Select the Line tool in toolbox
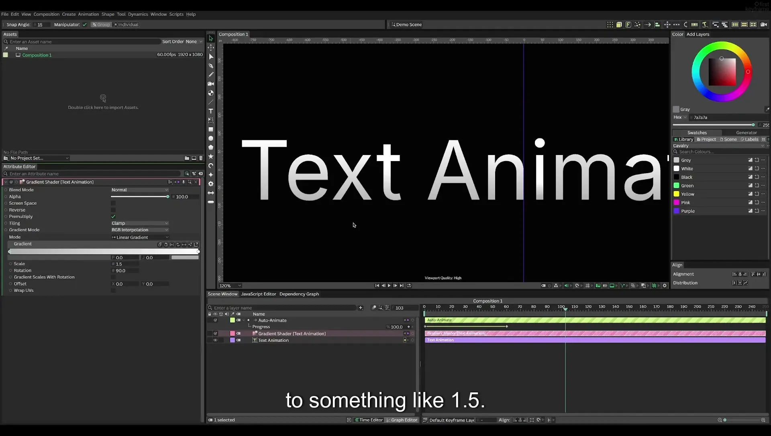The width and height of the screenshot is (771, 436). [x=211, y=102]
